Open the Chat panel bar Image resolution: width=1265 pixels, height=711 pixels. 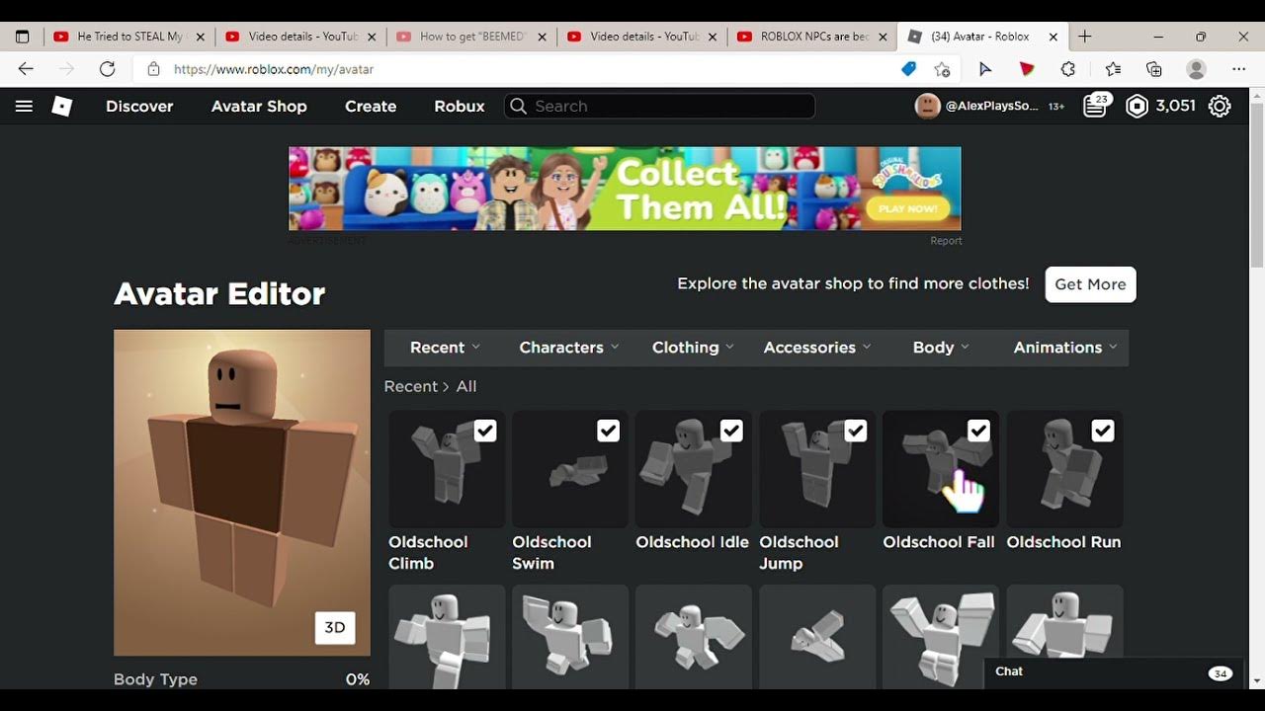point(1112,671)
